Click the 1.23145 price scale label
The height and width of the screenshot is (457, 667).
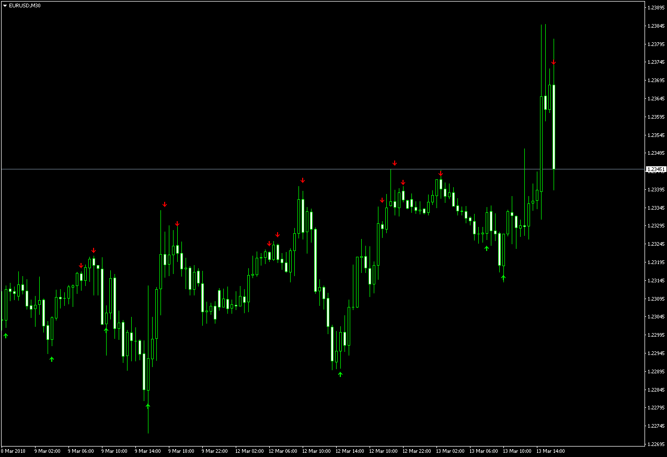point(657,281)
